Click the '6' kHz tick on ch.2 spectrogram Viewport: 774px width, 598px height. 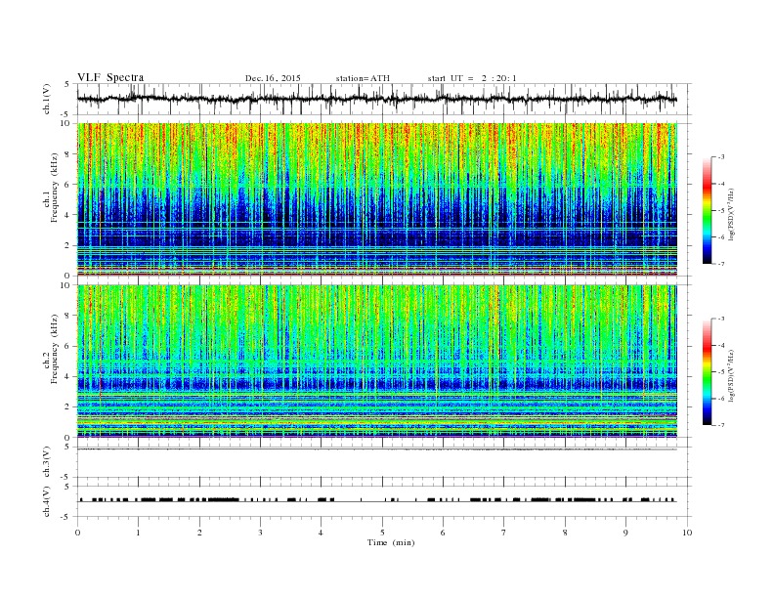(68, 346)
